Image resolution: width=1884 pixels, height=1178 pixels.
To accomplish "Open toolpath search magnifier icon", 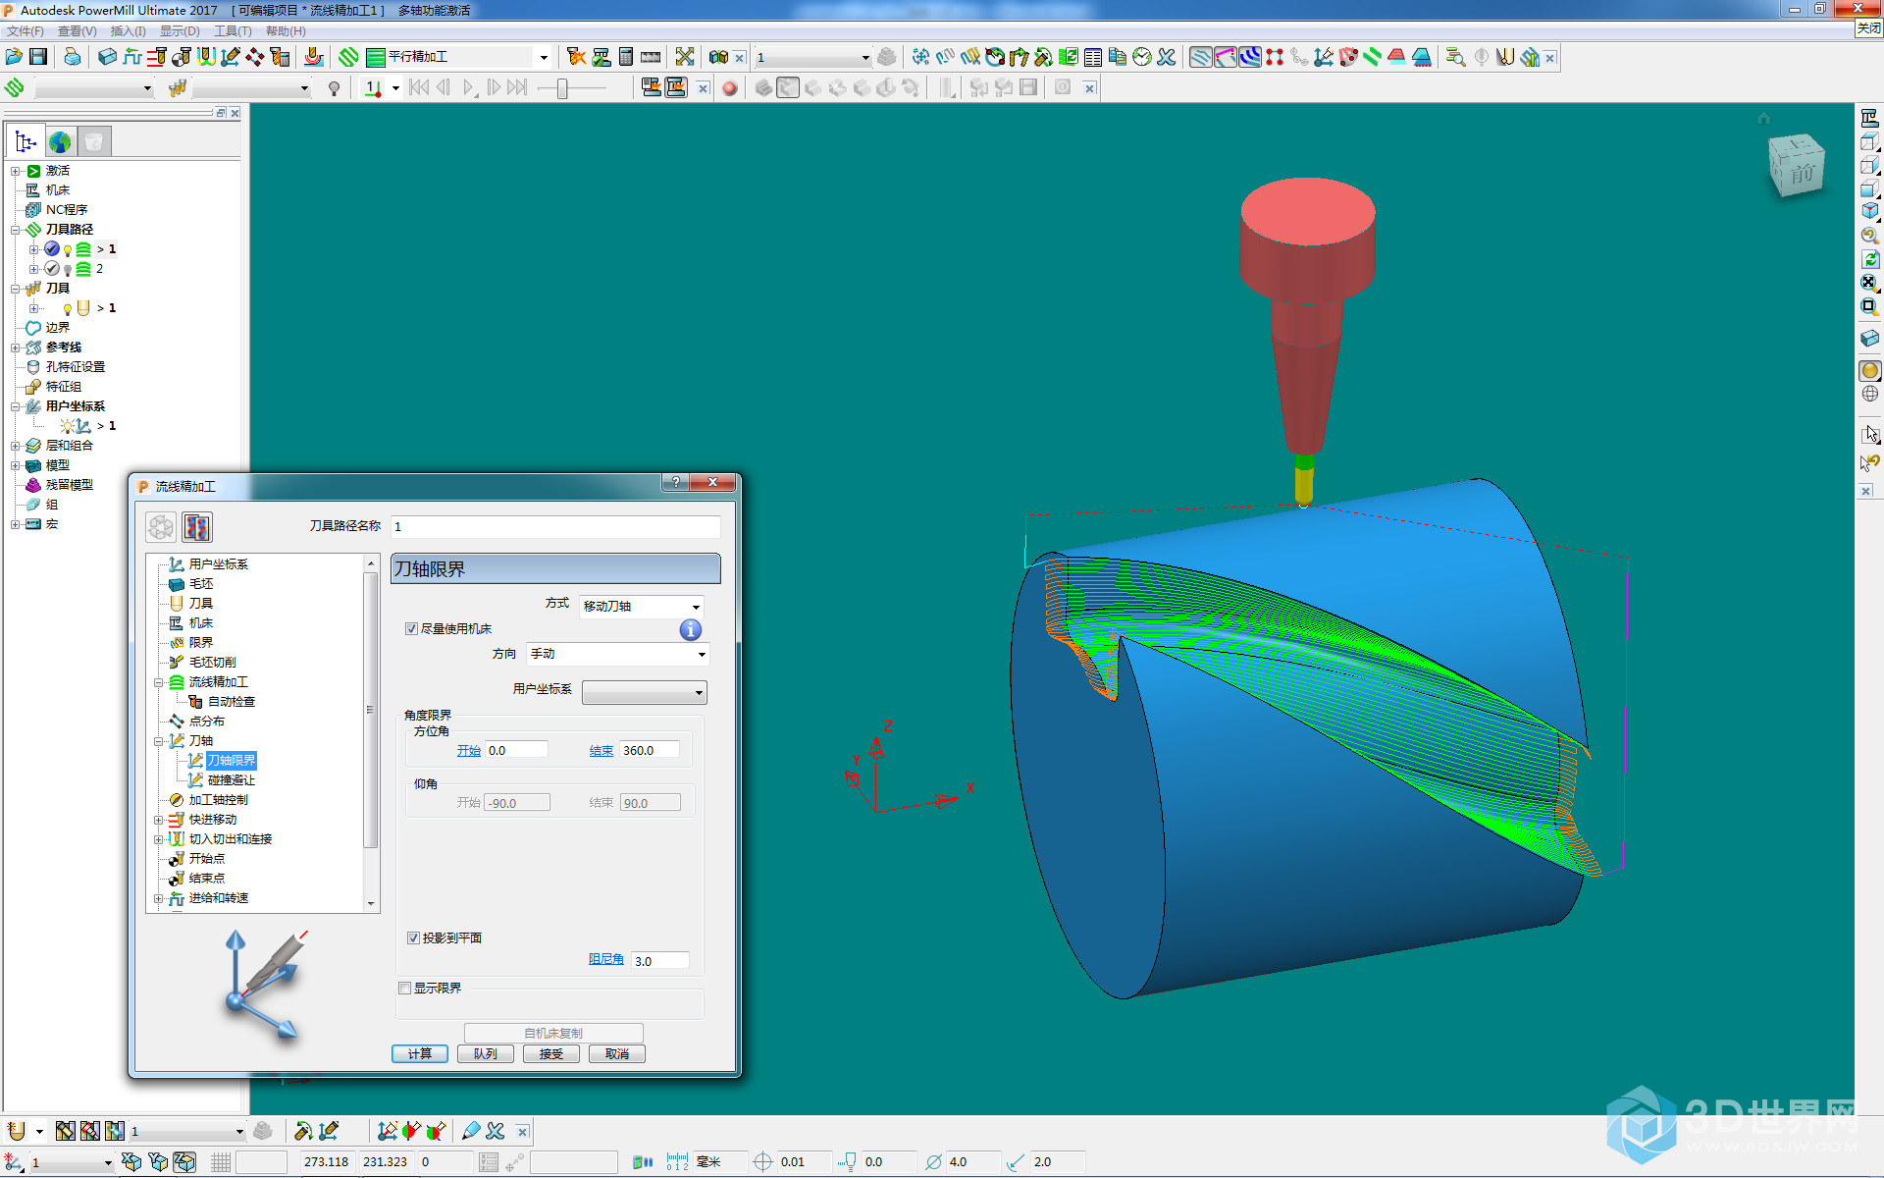I will (x=1456, y=57).
